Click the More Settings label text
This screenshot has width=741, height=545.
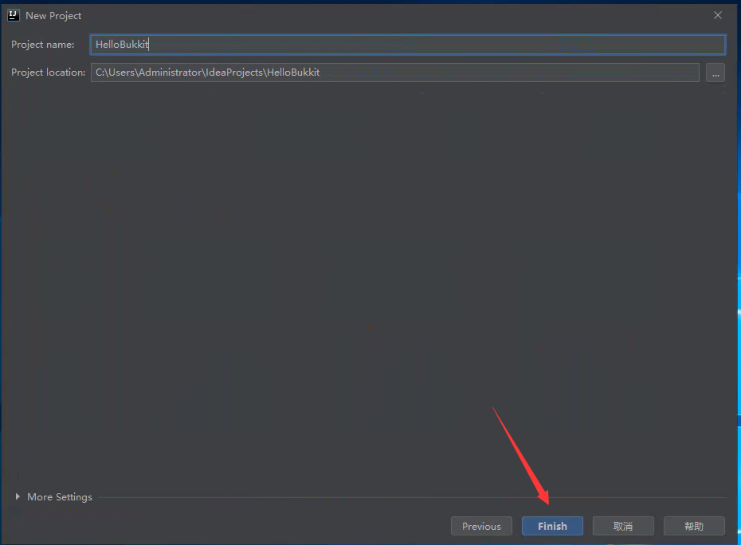[60, 496]
